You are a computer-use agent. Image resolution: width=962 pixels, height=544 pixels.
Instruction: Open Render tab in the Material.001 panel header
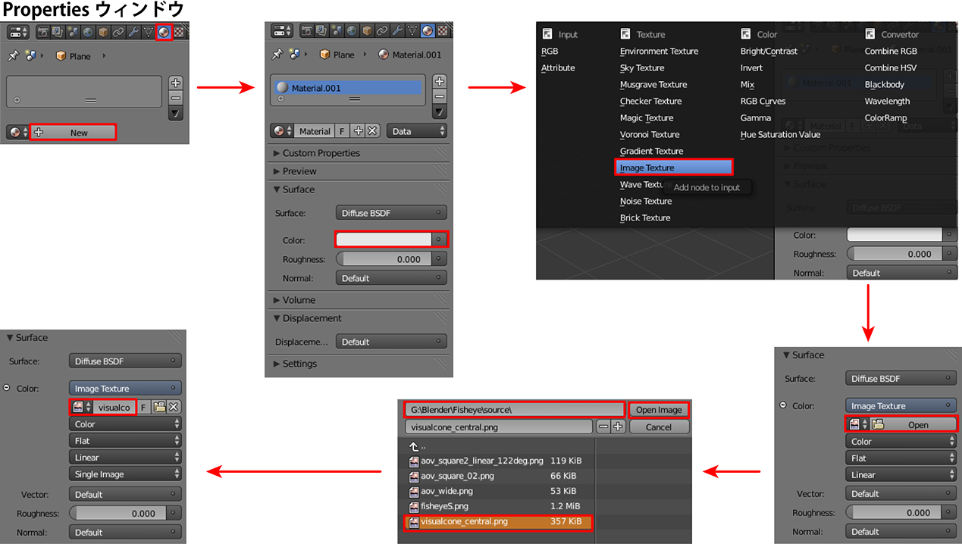(307, 31)
